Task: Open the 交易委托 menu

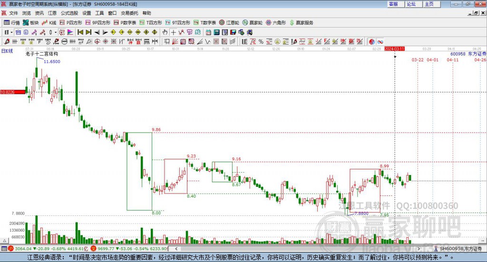Action: pos(129,13)
